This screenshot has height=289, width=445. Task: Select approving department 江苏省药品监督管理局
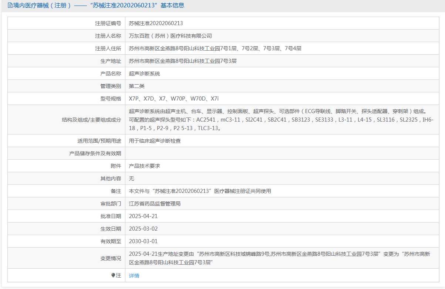click(x=155, y=204)
